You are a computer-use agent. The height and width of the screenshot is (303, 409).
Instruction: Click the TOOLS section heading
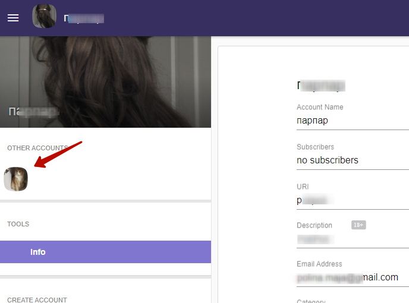18,224
